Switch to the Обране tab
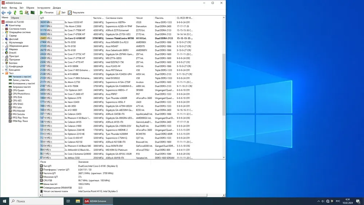 point(15,17)
